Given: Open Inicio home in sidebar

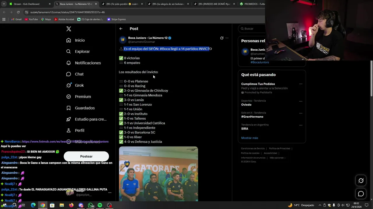Looking at the screenshot, I should pos(75,40).
